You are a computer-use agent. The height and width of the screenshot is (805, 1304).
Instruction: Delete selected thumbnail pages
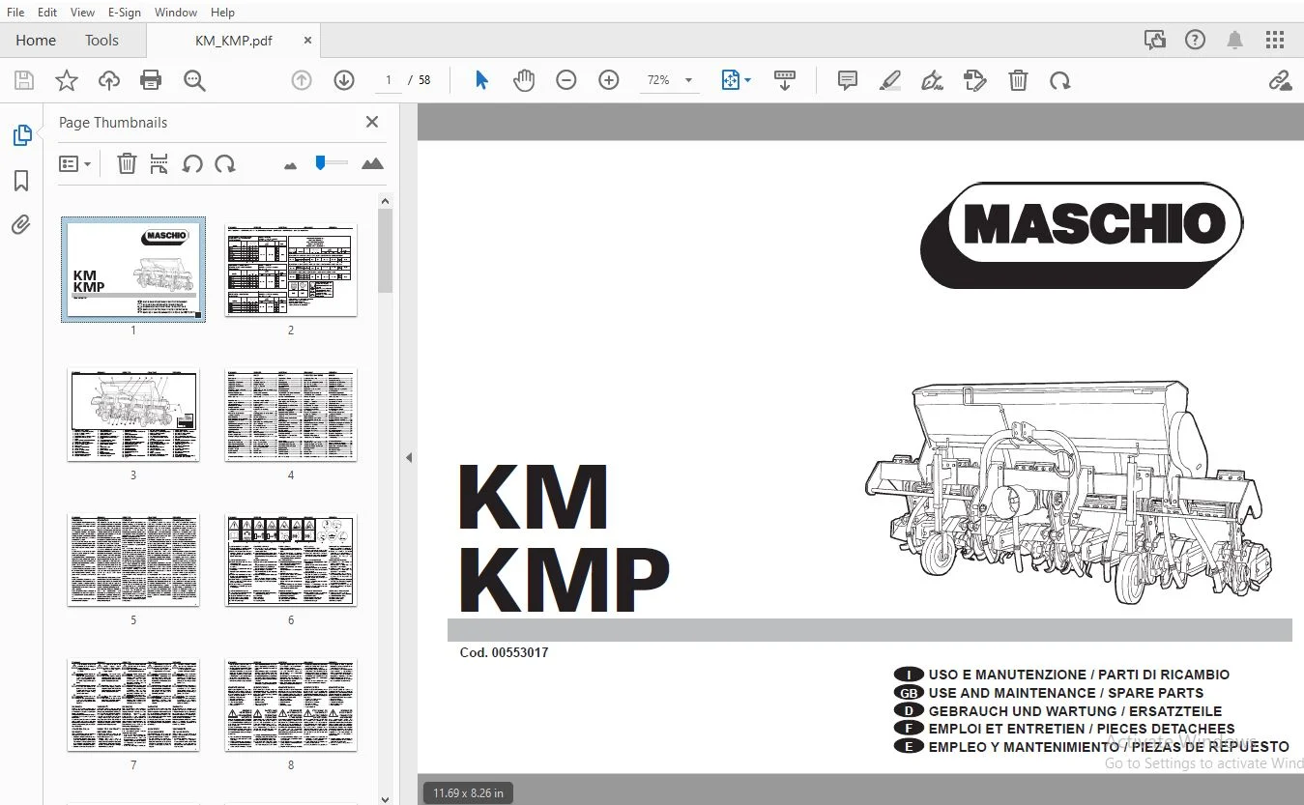coord(127,164)
